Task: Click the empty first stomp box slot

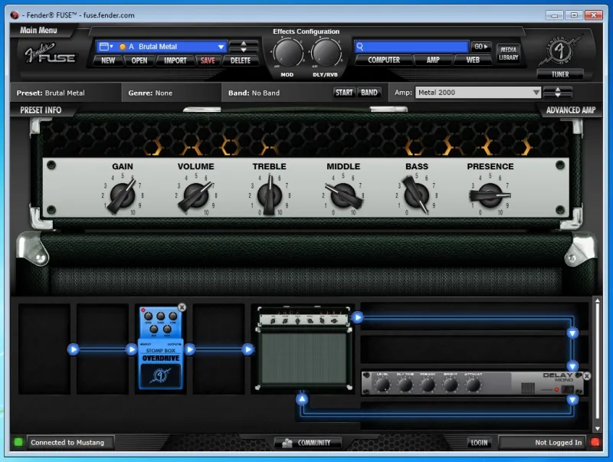Action: (44, 349)
